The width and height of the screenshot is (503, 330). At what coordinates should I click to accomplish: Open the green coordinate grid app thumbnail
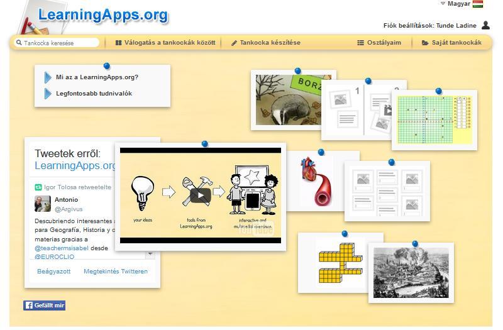(434, 119)
